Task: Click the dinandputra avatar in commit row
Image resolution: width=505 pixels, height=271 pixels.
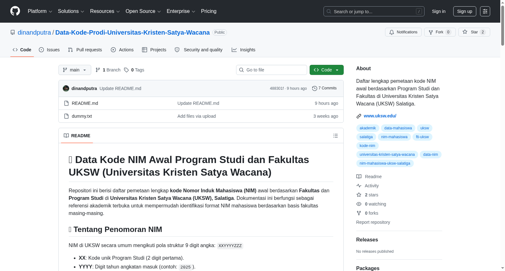Action: 66,88
